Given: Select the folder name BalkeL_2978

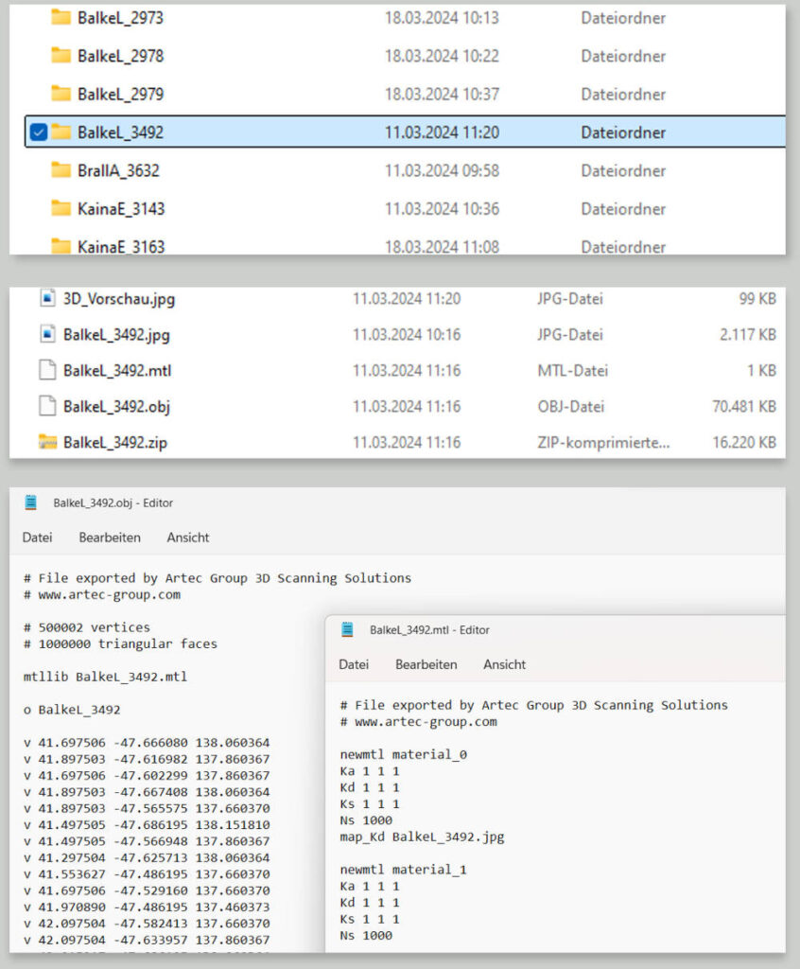Looking at the screenshot, I should point(120,56).
